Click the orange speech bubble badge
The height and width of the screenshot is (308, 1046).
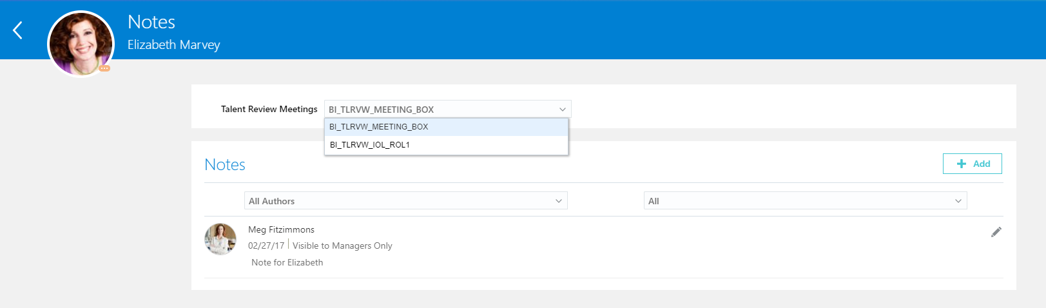(x=104, y=68)
